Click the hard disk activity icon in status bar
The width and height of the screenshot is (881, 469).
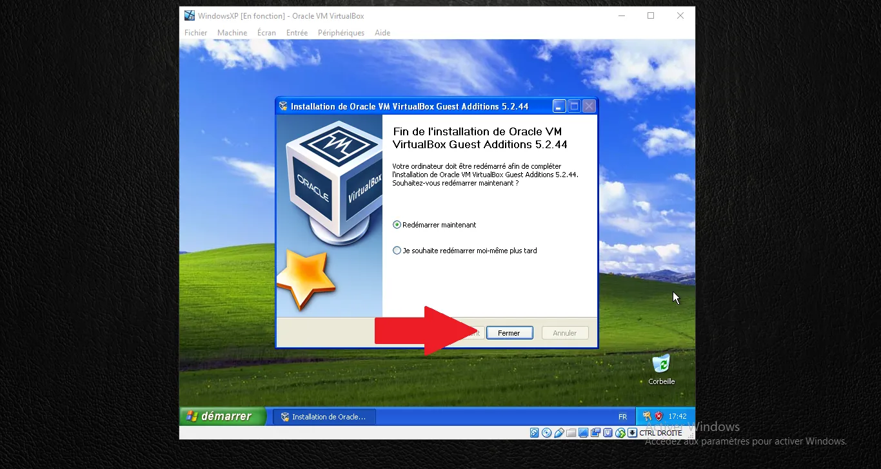click(535, 433)
